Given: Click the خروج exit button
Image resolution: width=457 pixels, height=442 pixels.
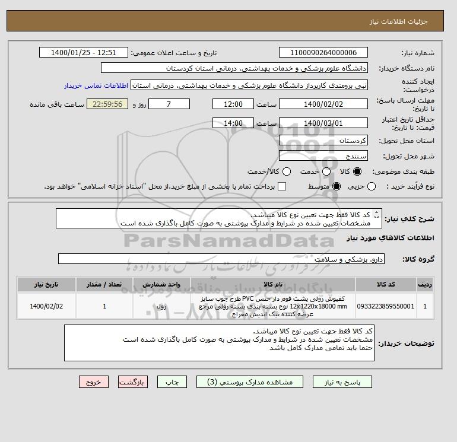Looking at the screenshot, I should coord(94,382).
